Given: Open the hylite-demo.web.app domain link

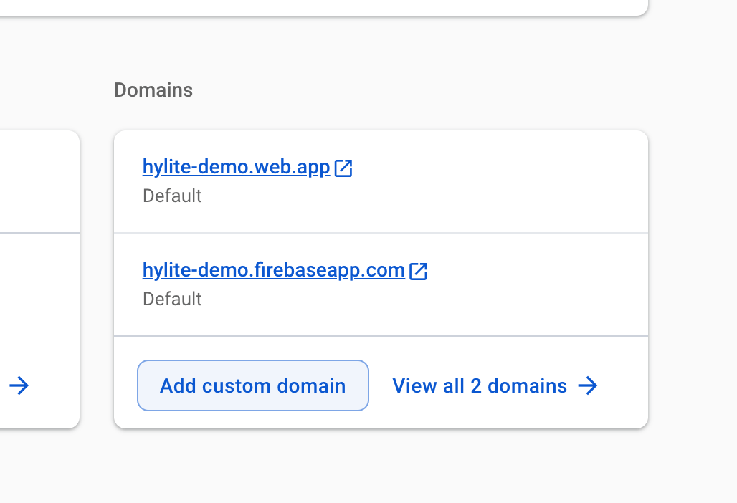Looking at the screenshot, I should tap(236, 168).
